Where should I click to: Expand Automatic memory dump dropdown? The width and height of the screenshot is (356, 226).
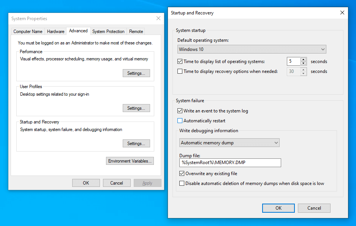click(x=229, y=143)
